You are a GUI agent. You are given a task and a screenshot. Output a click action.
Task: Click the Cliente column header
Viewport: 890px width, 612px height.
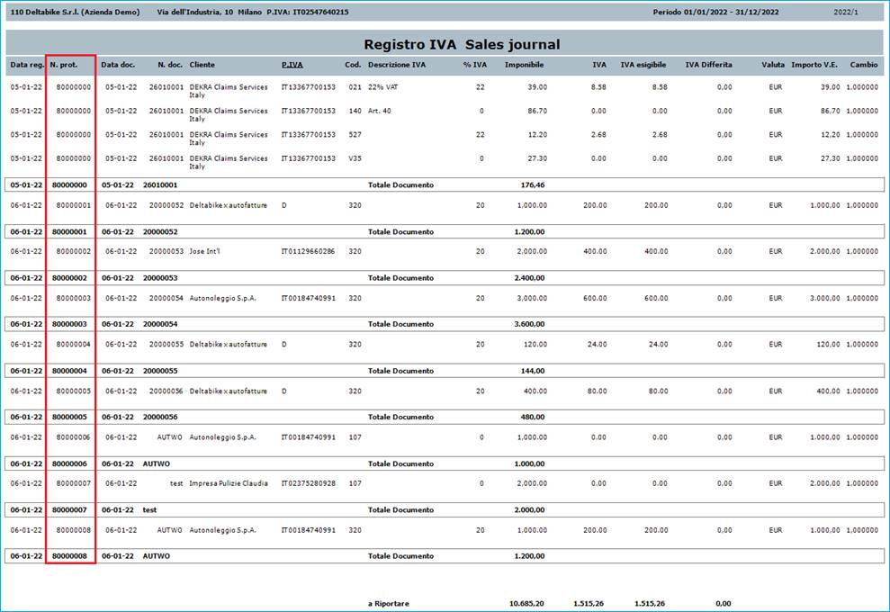click(x=202, y=66)
